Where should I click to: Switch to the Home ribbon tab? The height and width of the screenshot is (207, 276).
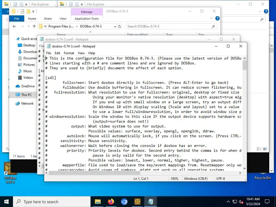pyautogui.click(x=32, y=19)
